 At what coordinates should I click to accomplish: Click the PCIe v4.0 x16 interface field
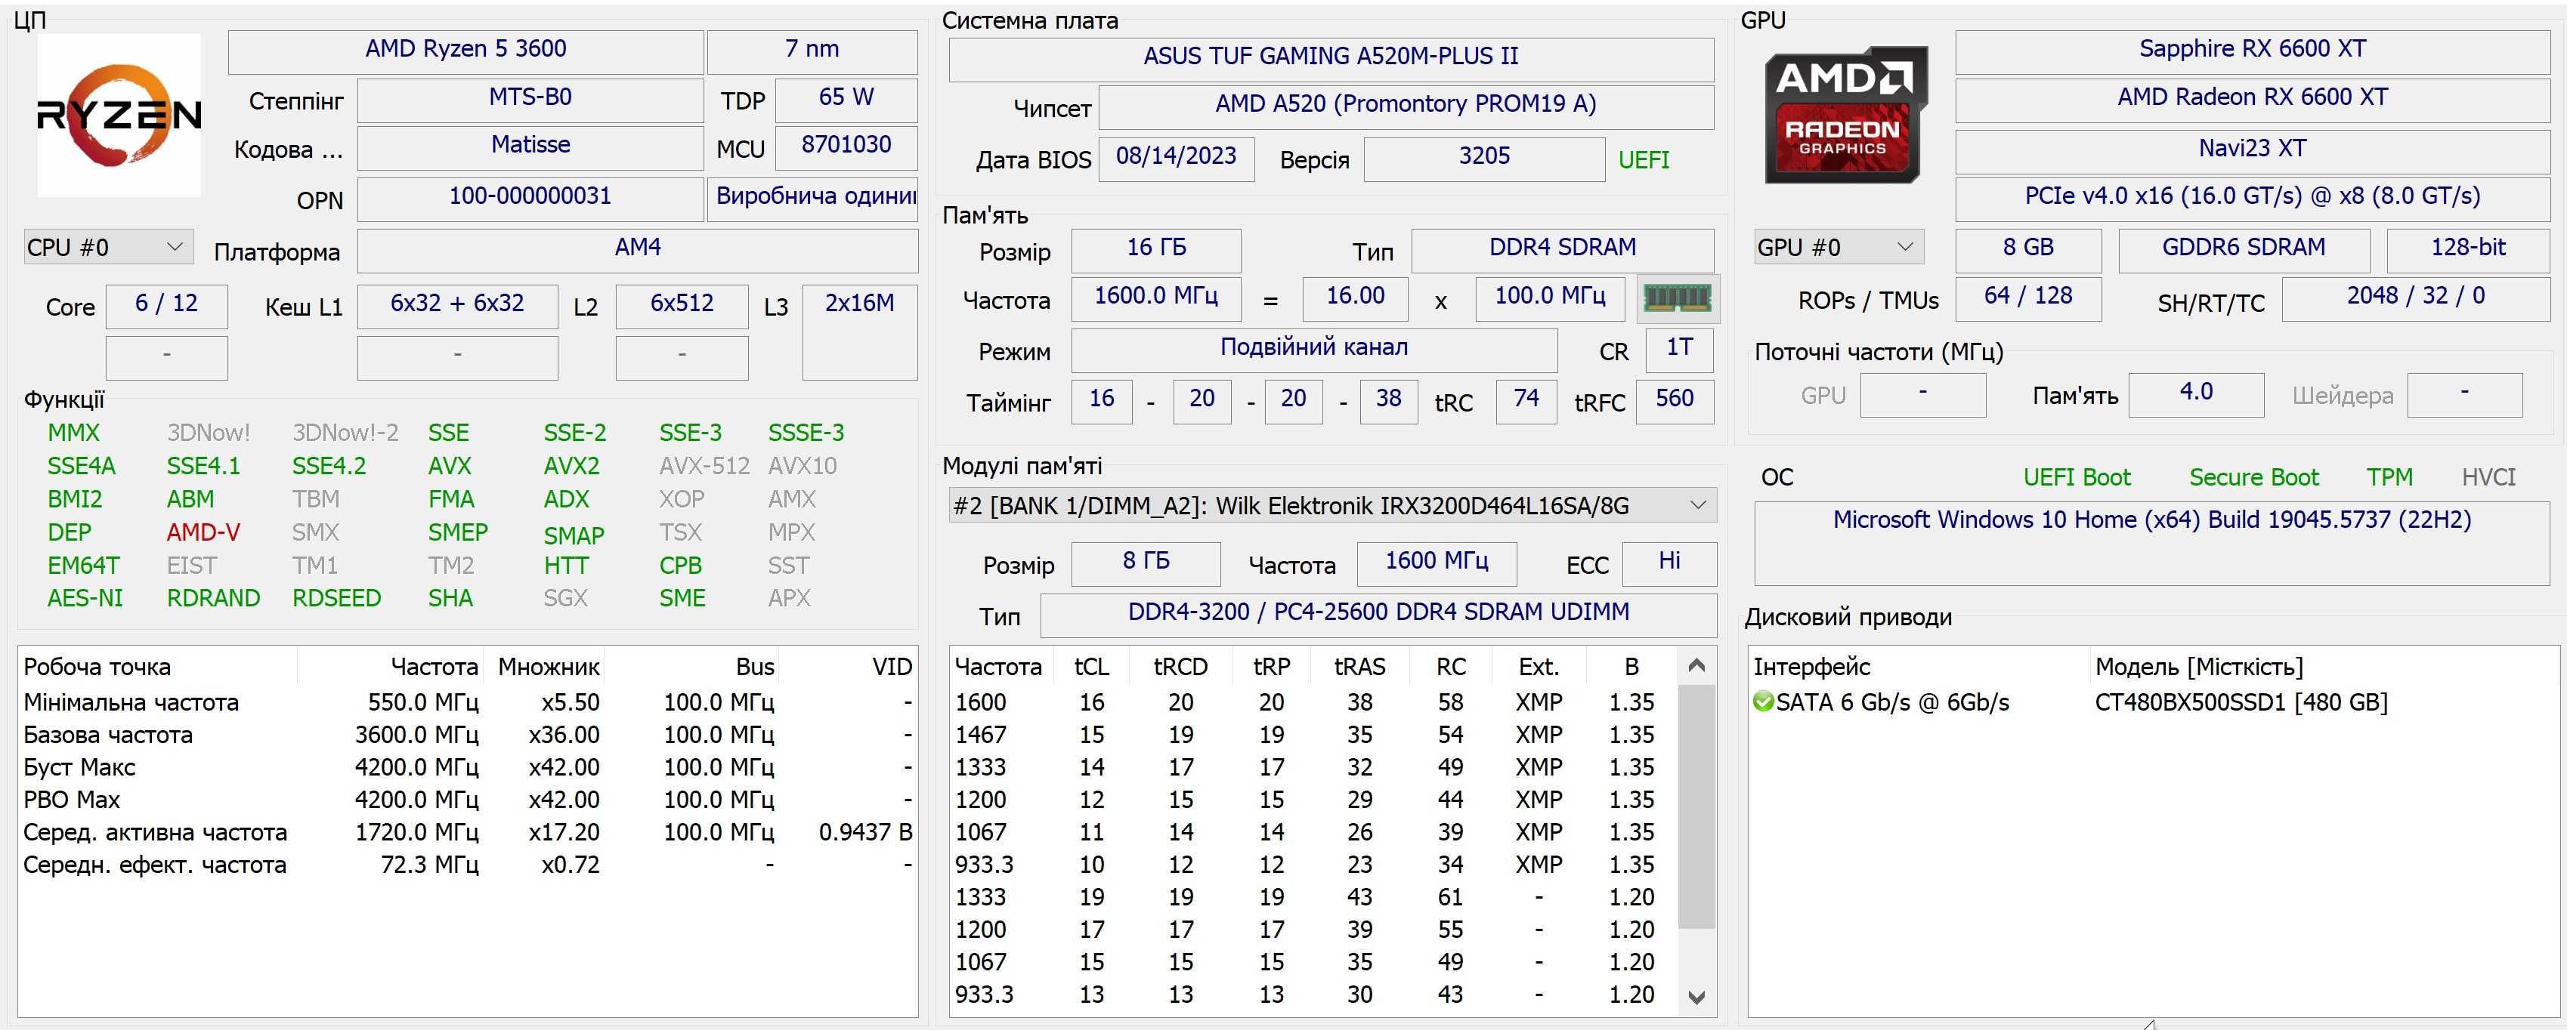2252,199
